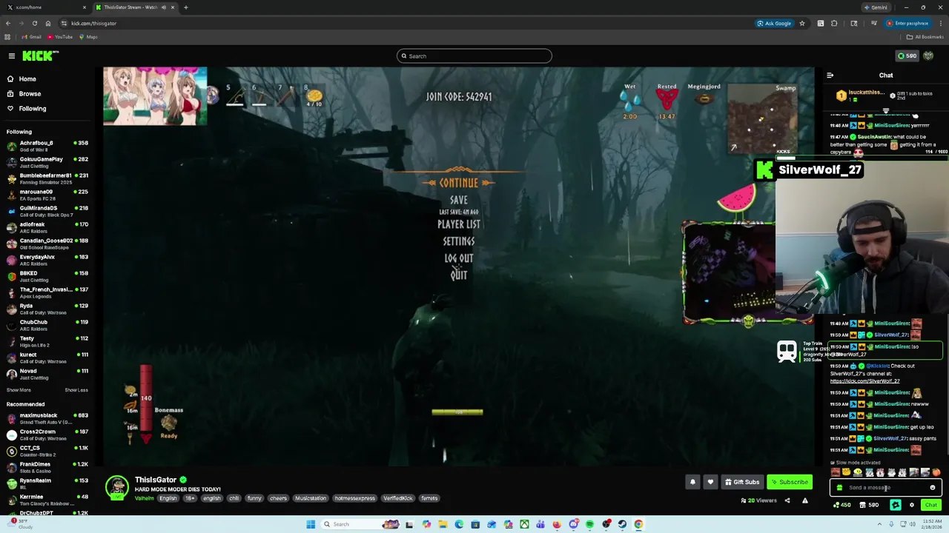
Task: Open the KICKs balance 580 button
Action: click(x=907, y=56)
